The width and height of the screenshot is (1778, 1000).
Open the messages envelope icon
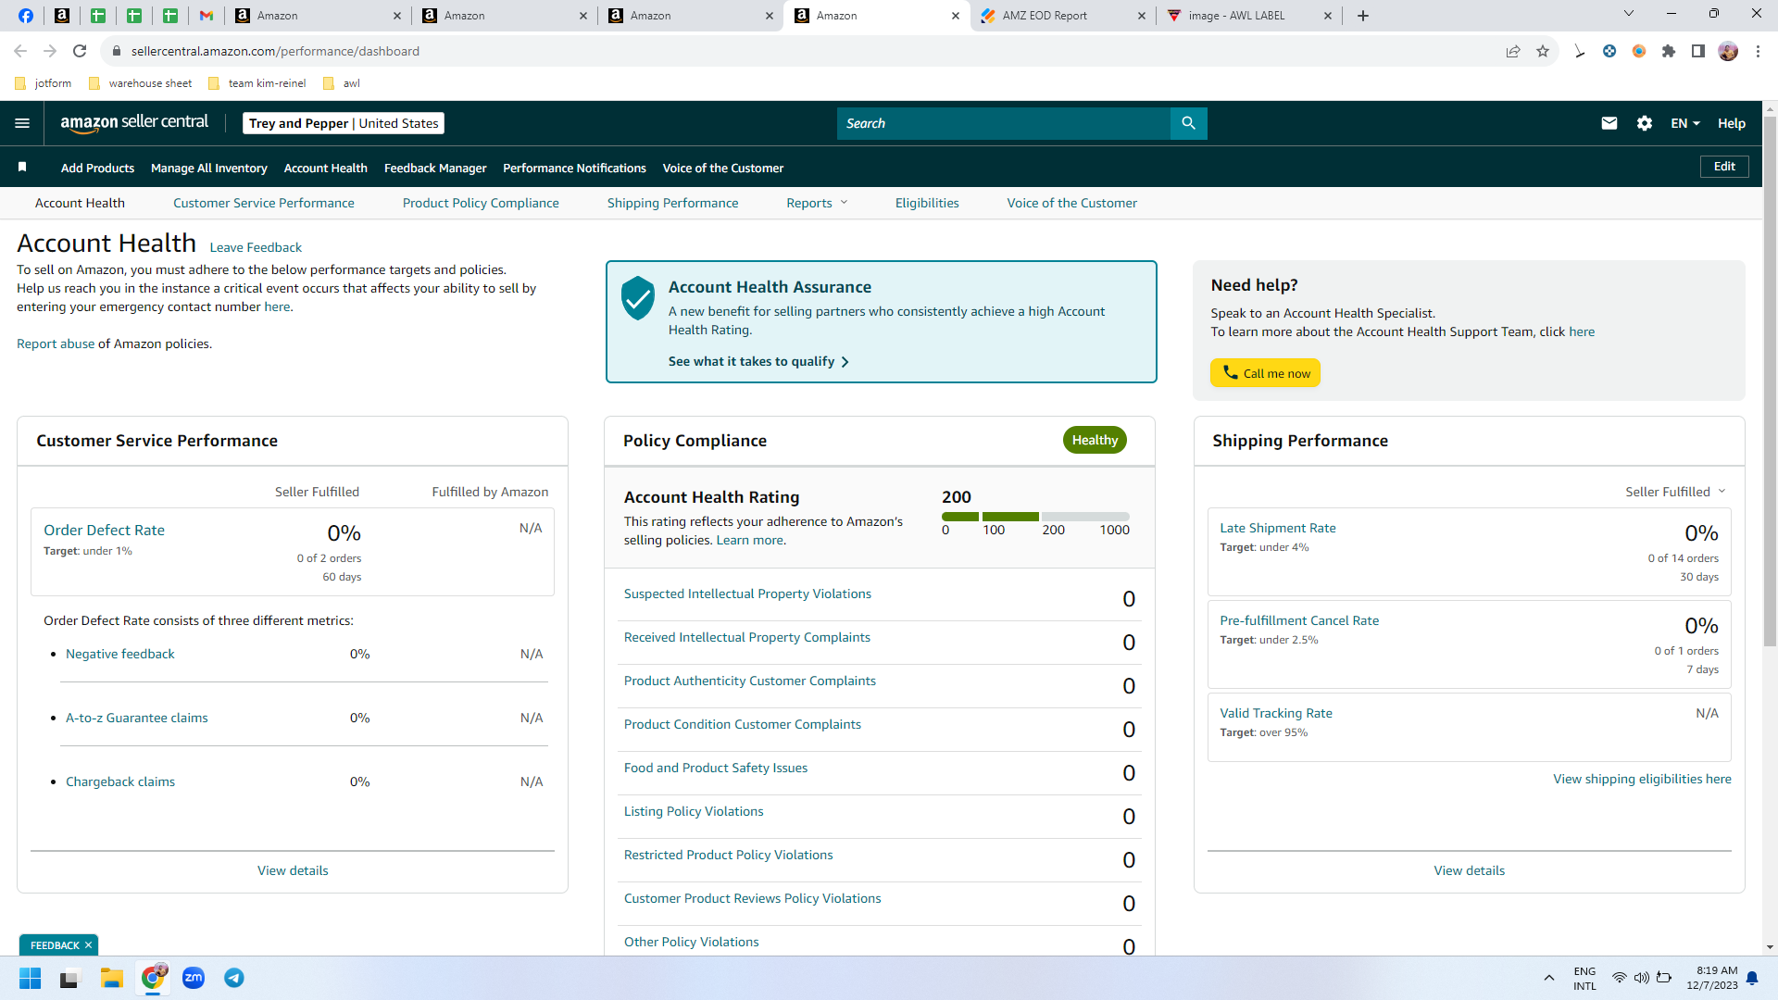pos(1609,123)
